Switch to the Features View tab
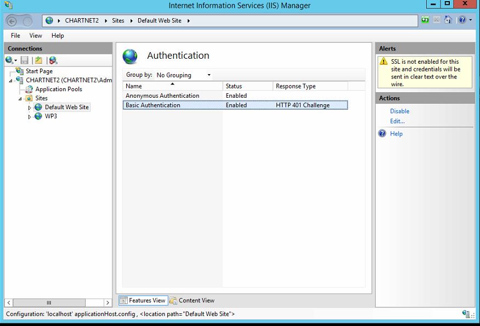The height and width of the screenshot is (326, 480). (x=143, y=301)
